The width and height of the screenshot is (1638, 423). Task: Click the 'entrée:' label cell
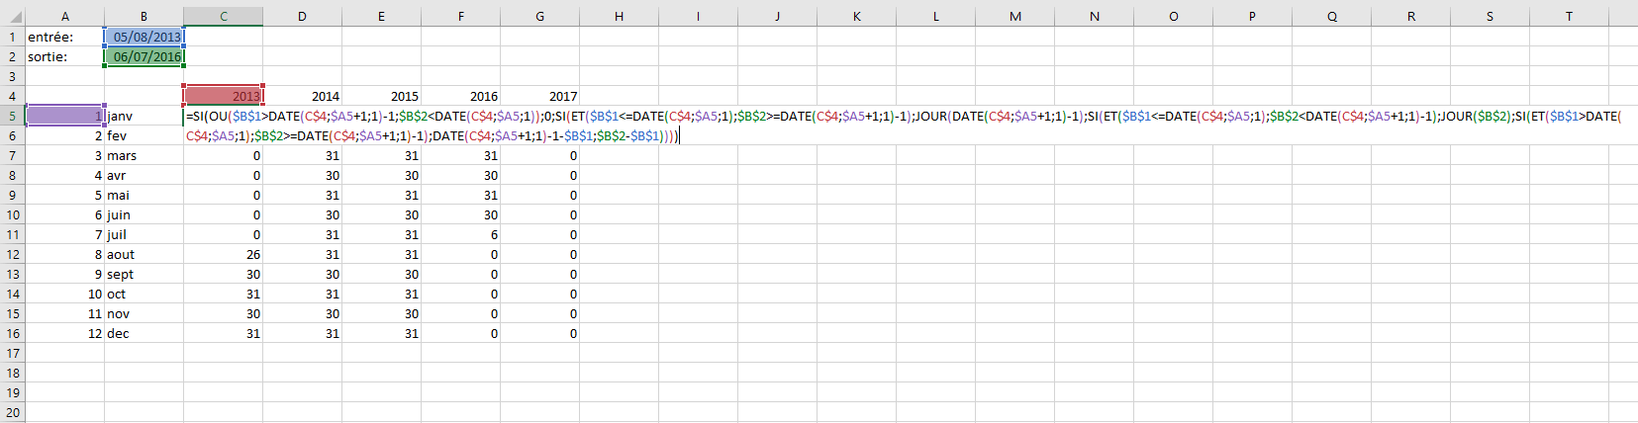[64, 37]
